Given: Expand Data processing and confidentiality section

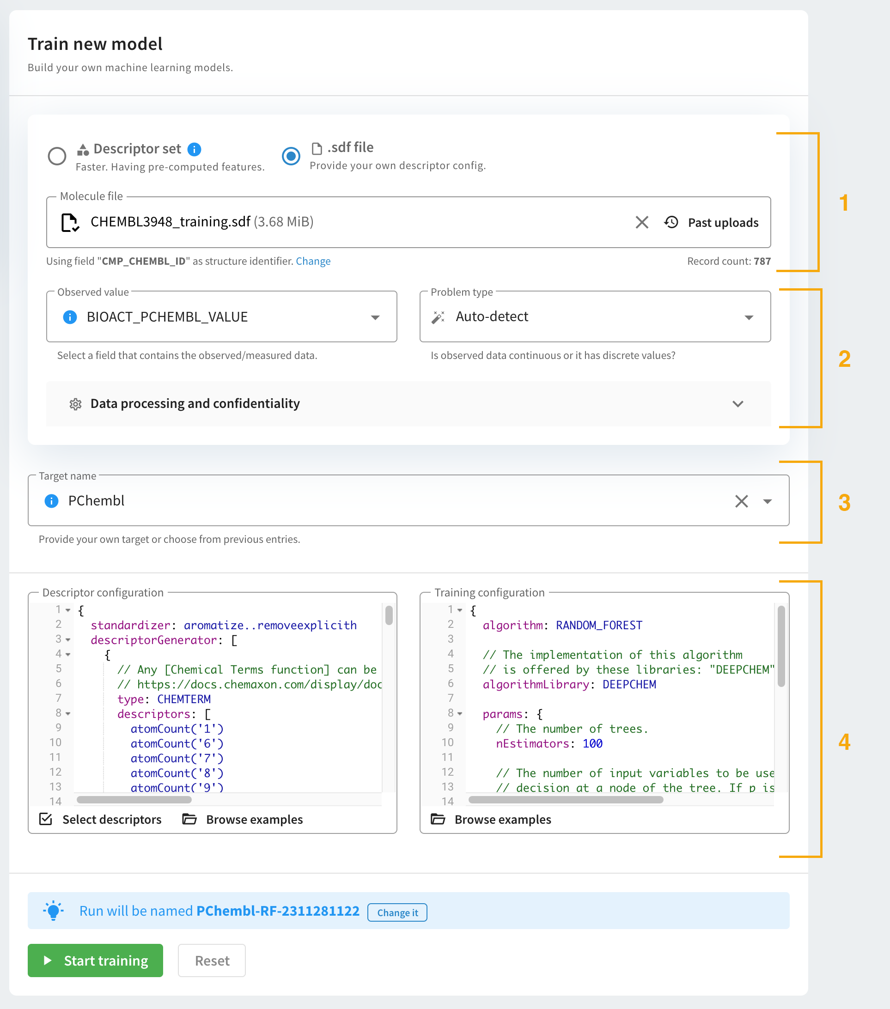Looking at the screenshot, I should point(738,404).
